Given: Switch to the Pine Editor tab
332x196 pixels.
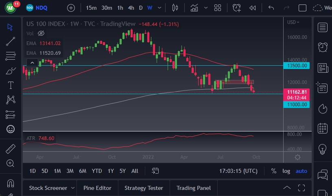Looking at the screenshot, I should [x=97, y=188].
